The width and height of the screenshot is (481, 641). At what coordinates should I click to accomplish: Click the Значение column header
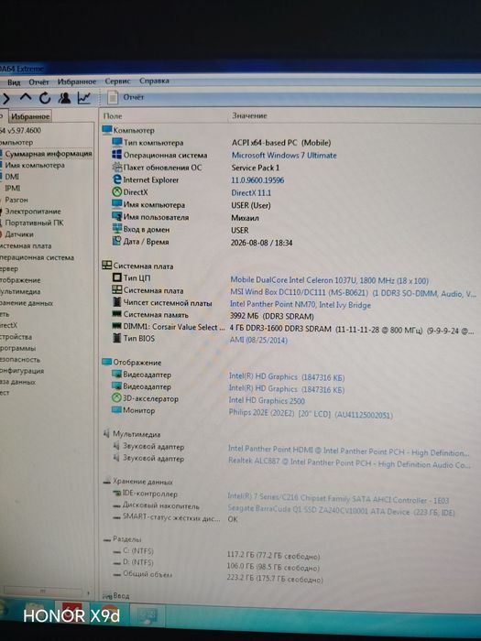[249, 115]
